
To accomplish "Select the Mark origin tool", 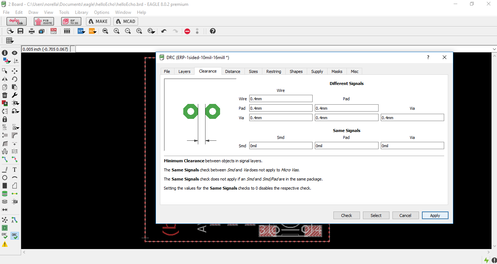I will pyautogui.click(x=16, y=61).
